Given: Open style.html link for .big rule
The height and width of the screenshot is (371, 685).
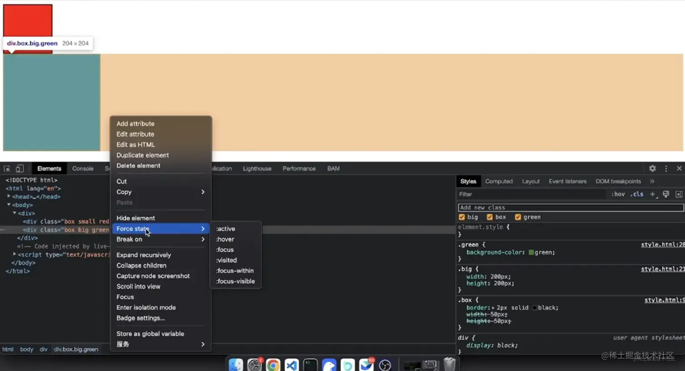Looking at the screenshot, I should (662, 269).
